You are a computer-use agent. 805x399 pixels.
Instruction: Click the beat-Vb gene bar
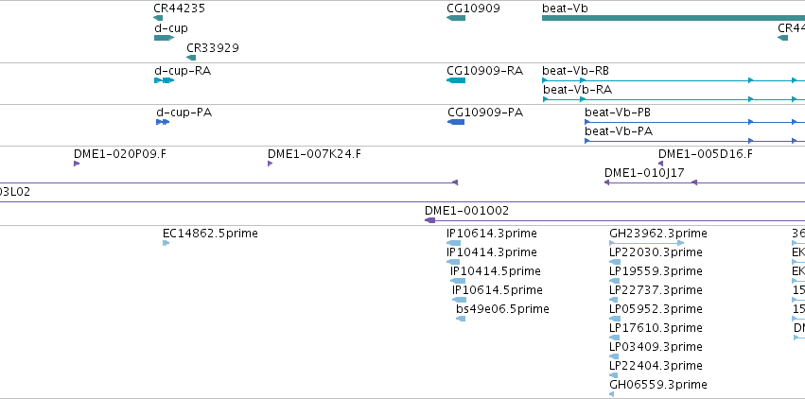click(x=673, y=18)
